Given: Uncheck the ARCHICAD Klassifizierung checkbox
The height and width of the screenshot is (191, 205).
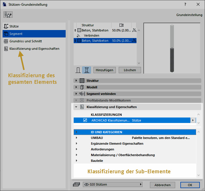Looking at the screenshot, I should 85,120.
